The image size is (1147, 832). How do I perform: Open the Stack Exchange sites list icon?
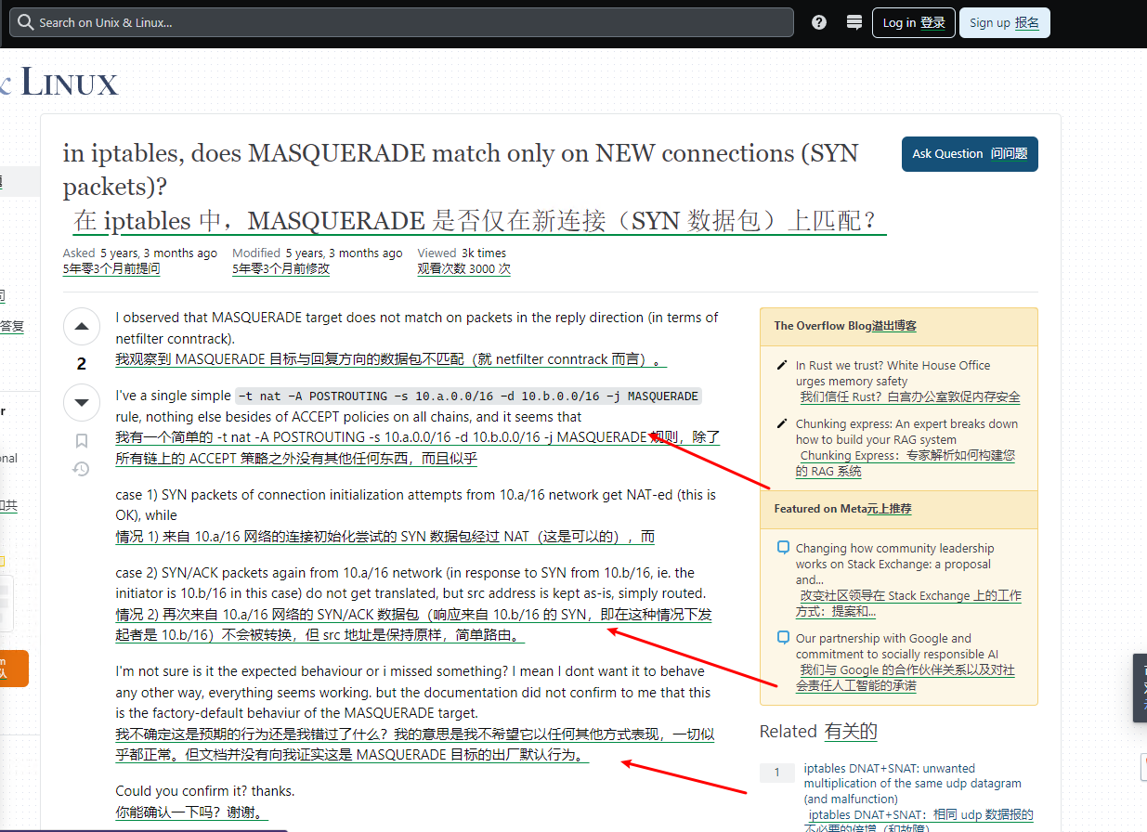point(854,22)
